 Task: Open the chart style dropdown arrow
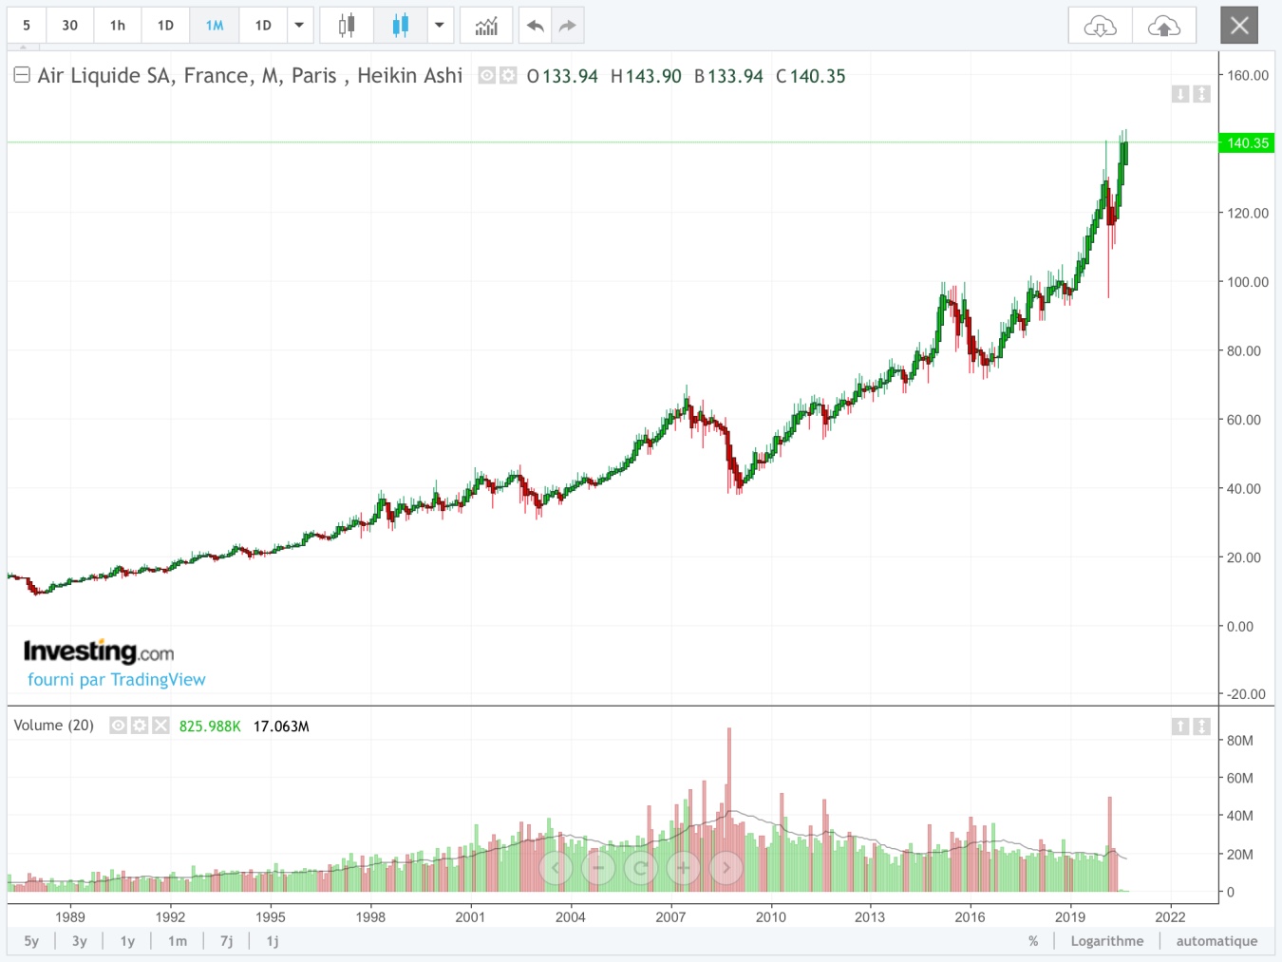point(440,26)
